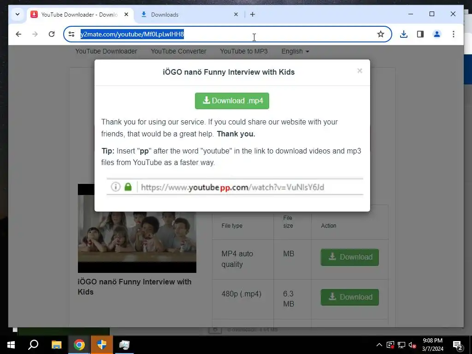The width and height of the screenshot is (472, 354).
Task: Bookmark this page with star icon
Action: coord(380,34)
